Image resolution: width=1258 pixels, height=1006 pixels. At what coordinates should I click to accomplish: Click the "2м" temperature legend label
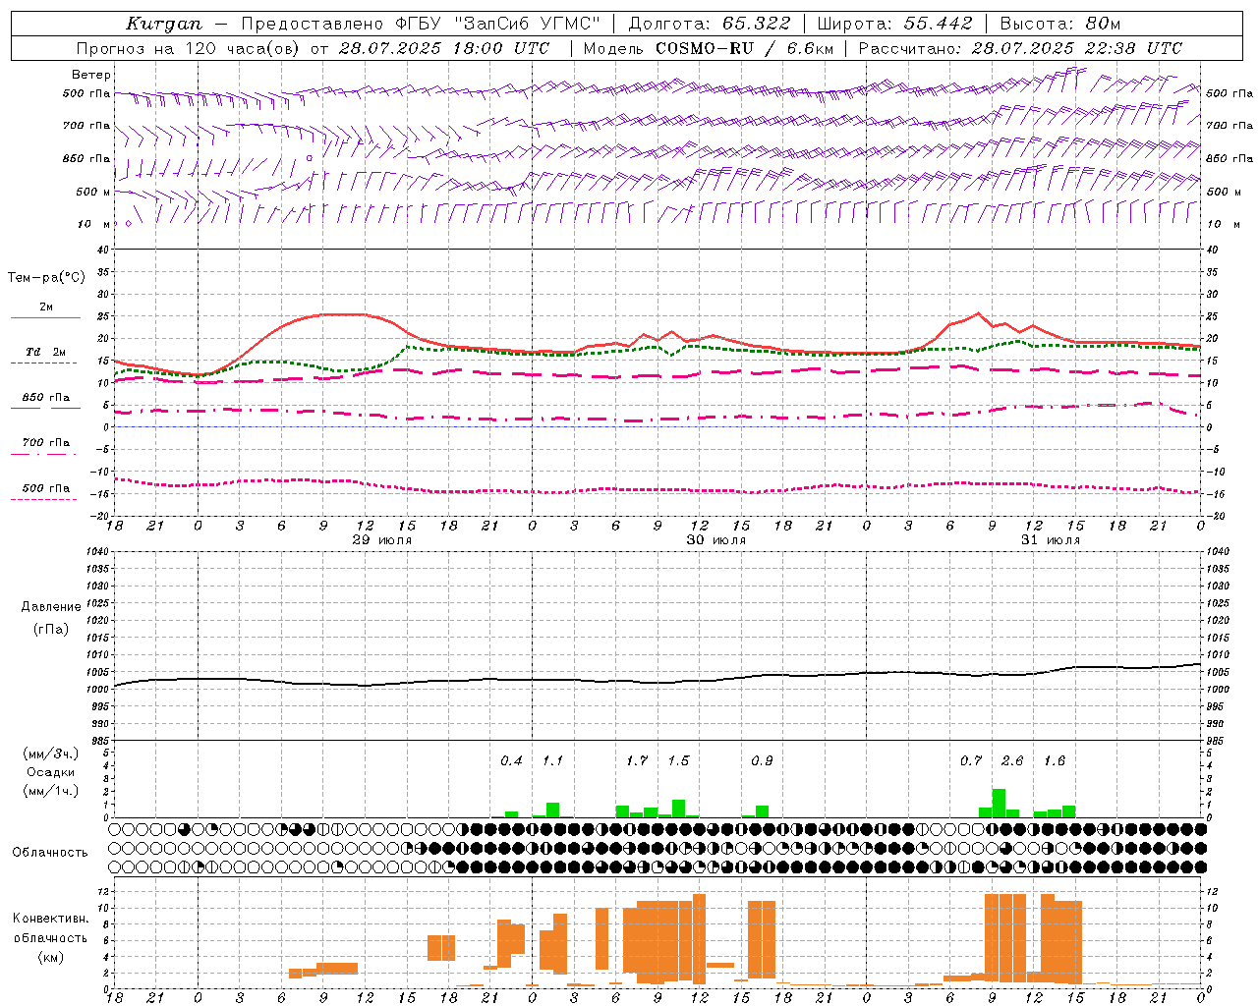click(46, 307)
